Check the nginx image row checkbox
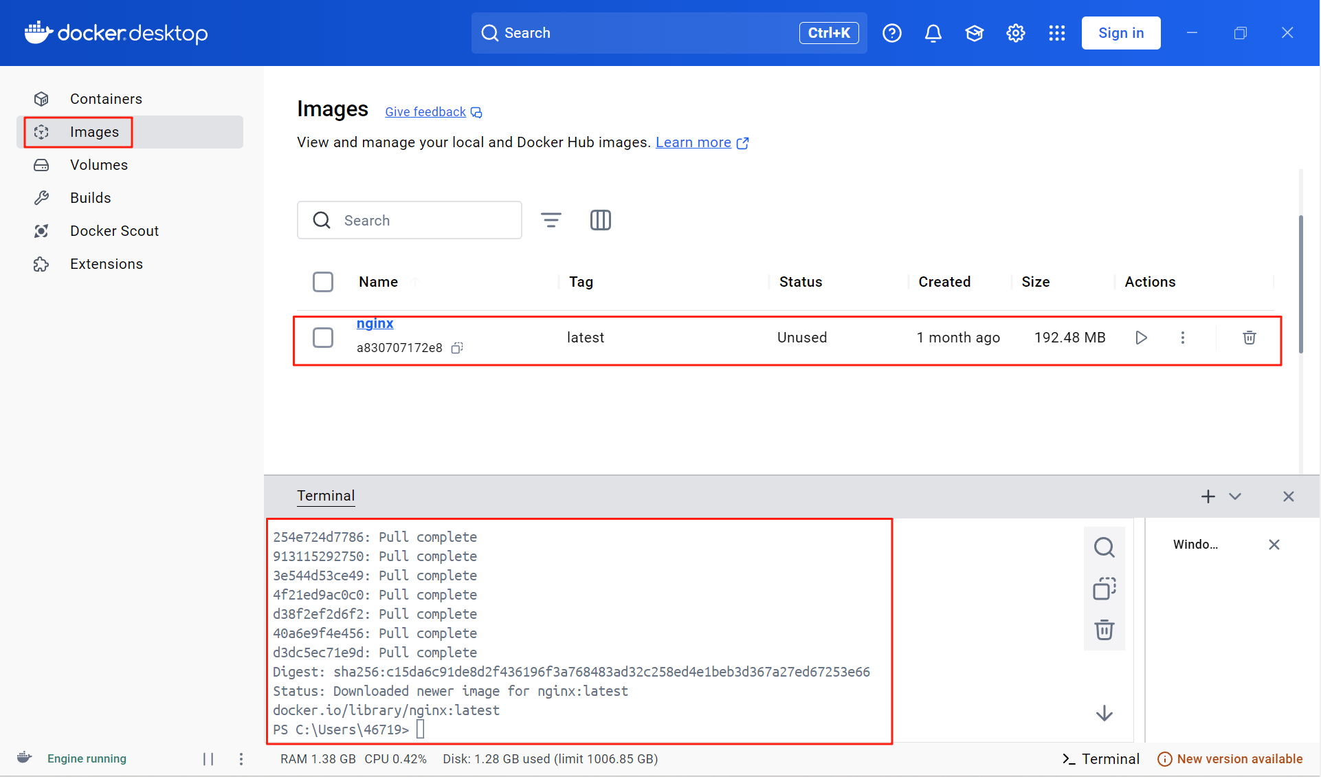The height and width of the screenshot is (777, 1321). click(323, 338)
